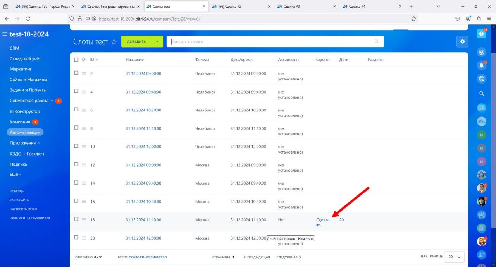Viewport: 496px width, 267px height.
Task: Bookmark this page with the star icon
Action: coord(414,19)
